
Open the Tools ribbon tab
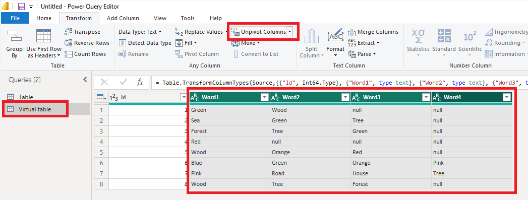[188, 18]
